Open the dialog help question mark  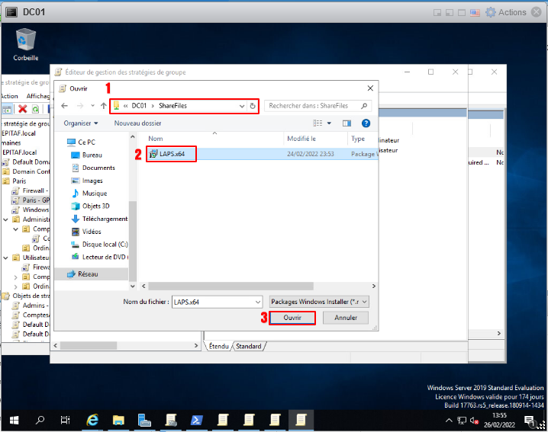[x=366, y=123]
